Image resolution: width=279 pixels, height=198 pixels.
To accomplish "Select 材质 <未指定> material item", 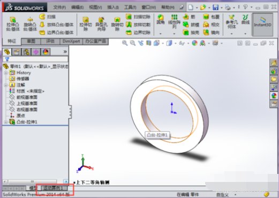I will point(27,91).
